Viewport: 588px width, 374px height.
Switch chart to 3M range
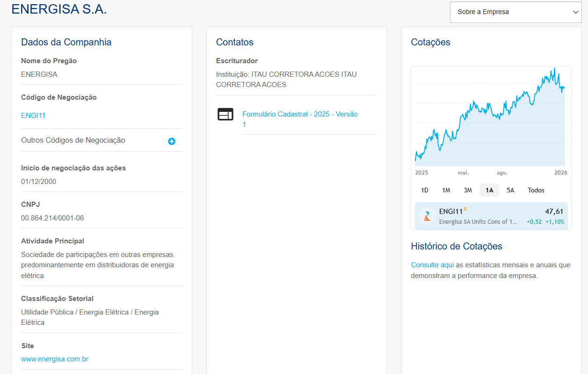(x=468, y=190)
